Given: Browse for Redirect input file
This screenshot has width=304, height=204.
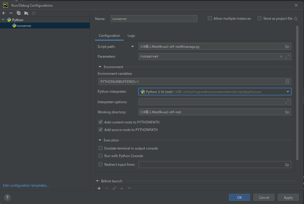Looking at the screenshot, I should coord(287,165).
